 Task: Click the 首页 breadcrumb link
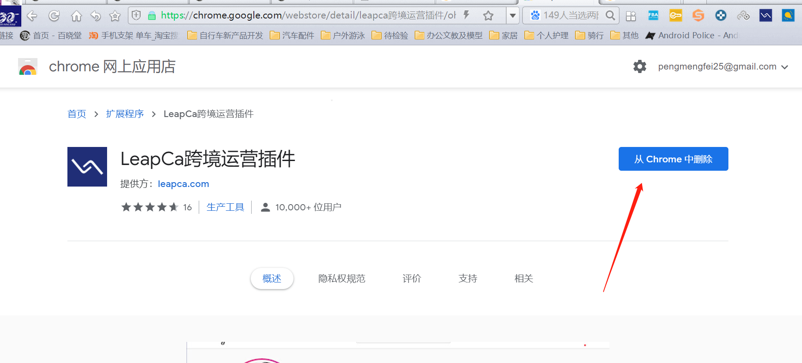(77, 114)
